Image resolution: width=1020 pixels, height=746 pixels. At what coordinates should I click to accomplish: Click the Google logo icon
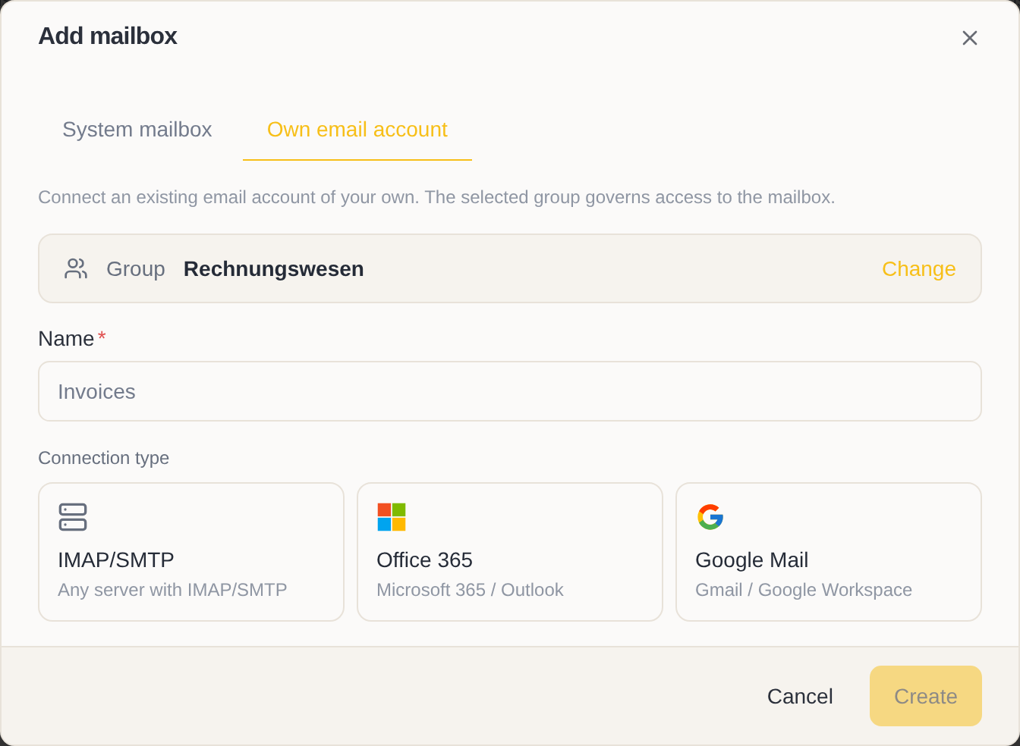[710, 517]
